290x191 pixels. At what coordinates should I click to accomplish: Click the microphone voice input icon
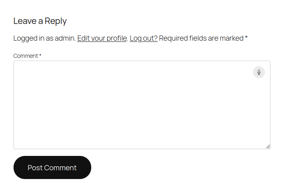pos(259,72)
